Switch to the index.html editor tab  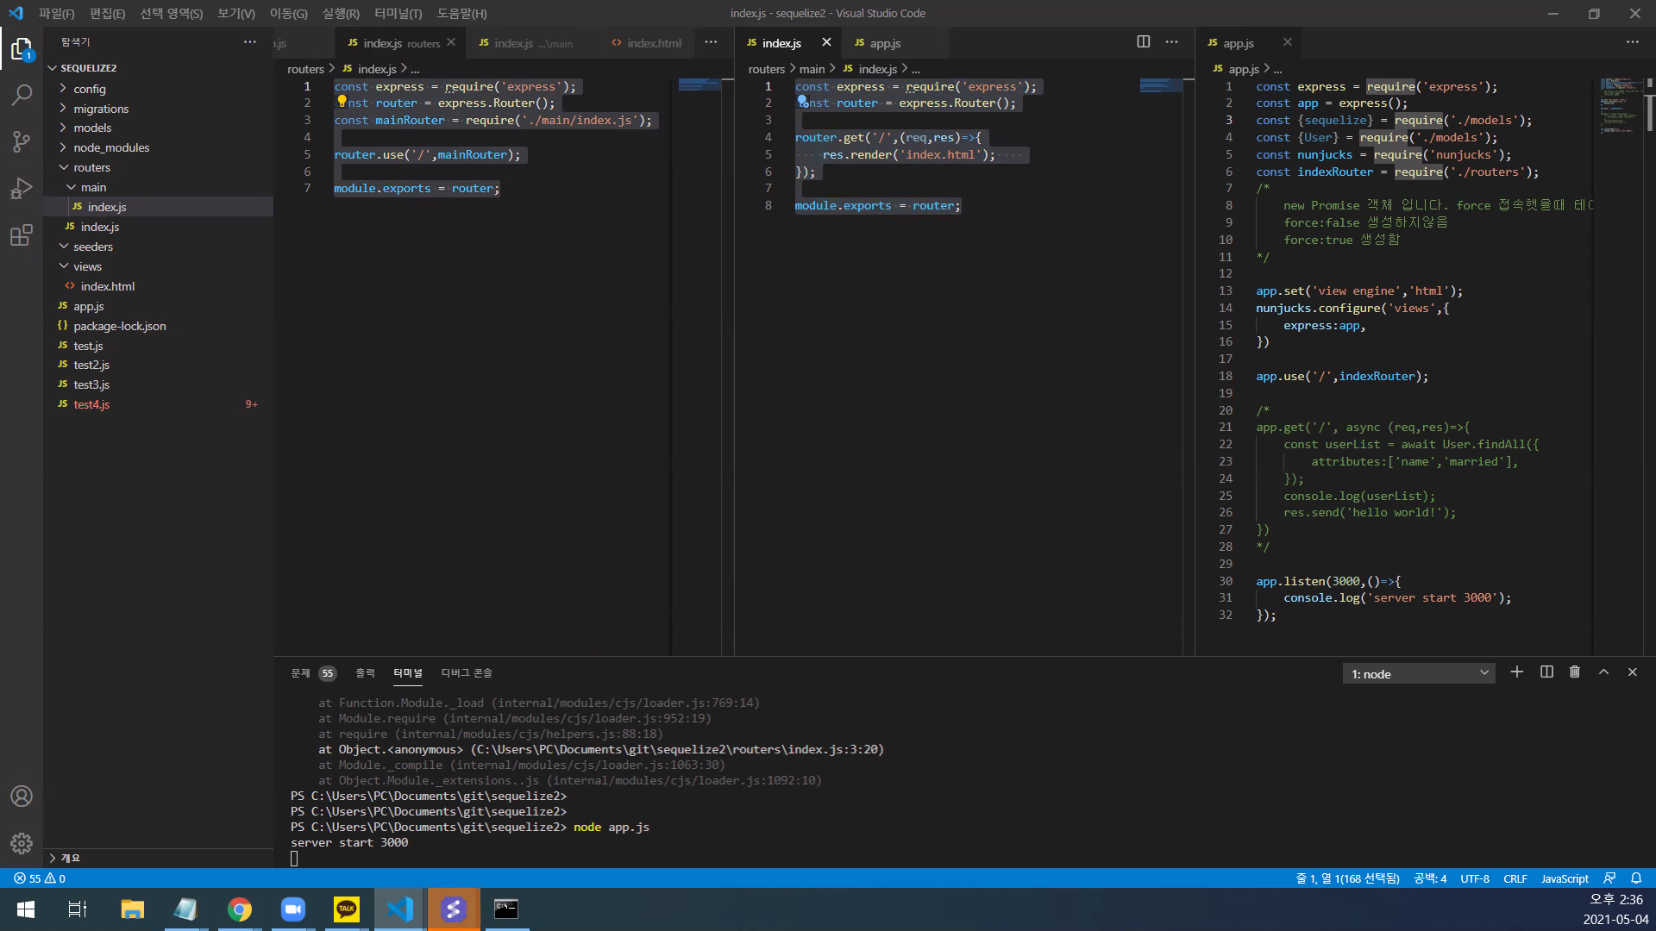pos(647,42)
